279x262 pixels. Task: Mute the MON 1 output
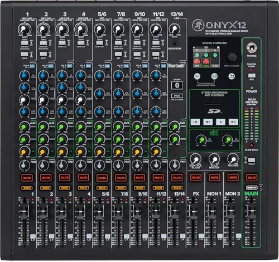click(x=214, y=178)
